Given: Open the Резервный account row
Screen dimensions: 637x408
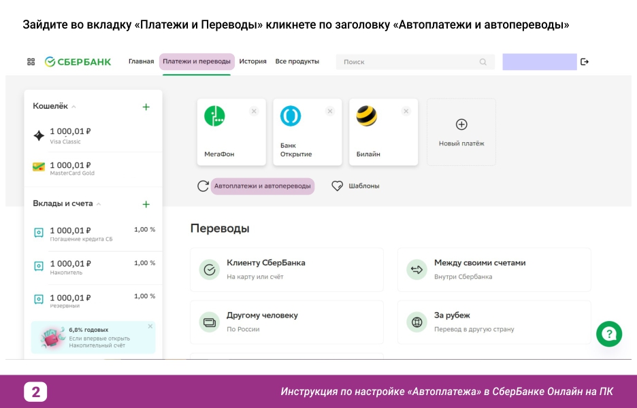Looking at the screenshot, I should (x=93, y=301).
